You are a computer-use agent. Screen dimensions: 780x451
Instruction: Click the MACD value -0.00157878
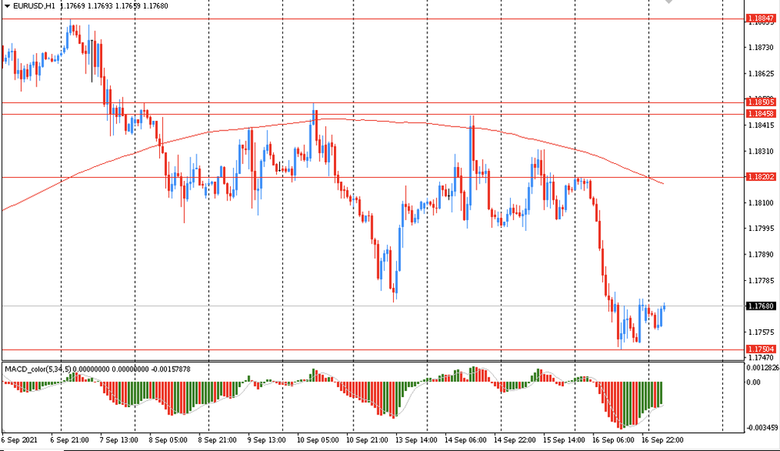tap(171, 369)
